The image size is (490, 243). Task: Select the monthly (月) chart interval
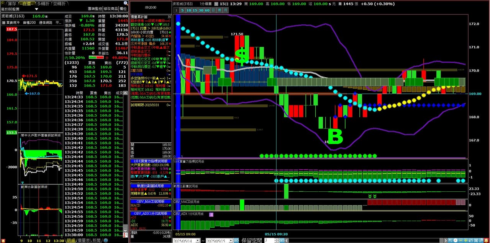point(226,10)
